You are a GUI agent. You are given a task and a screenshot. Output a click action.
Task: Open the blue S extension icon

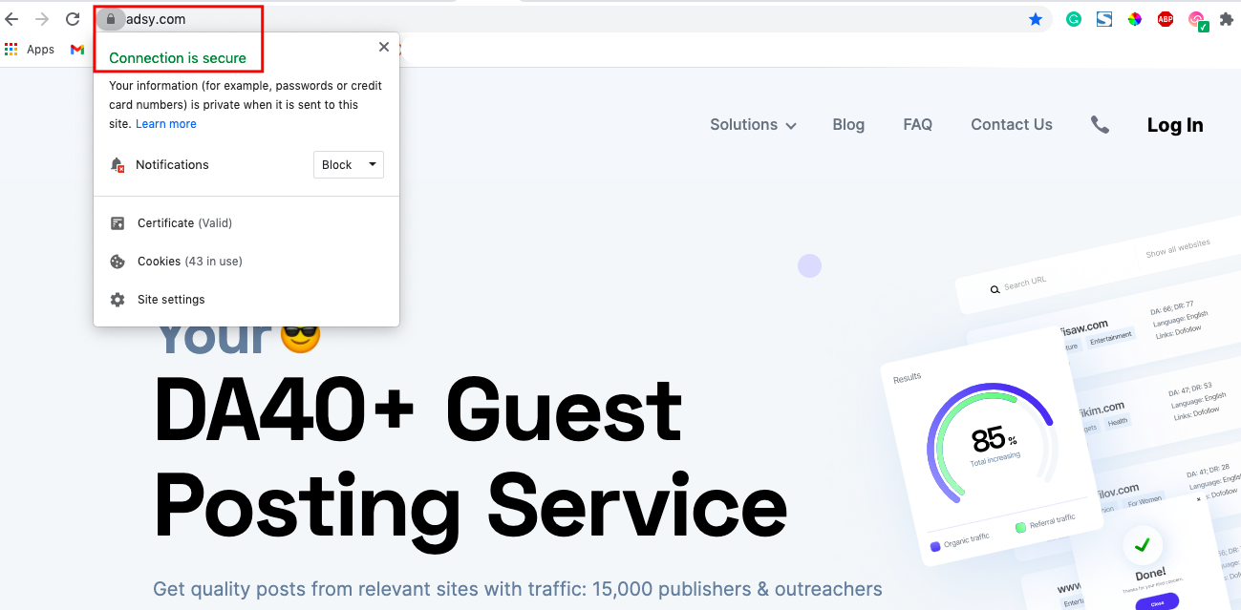click(x=1104, y=19)
